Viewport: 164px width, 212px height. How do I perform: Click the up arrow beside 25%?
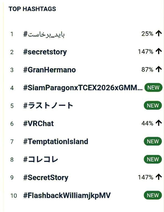tap(159, 33)
